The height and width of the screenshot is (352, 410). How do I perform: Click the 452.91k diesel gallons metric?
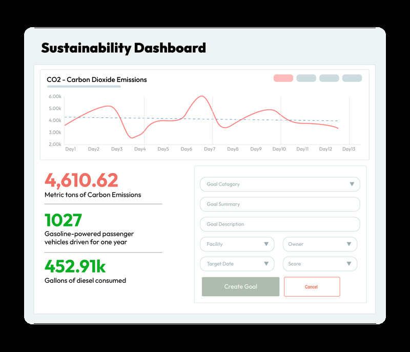coord(75,266)
